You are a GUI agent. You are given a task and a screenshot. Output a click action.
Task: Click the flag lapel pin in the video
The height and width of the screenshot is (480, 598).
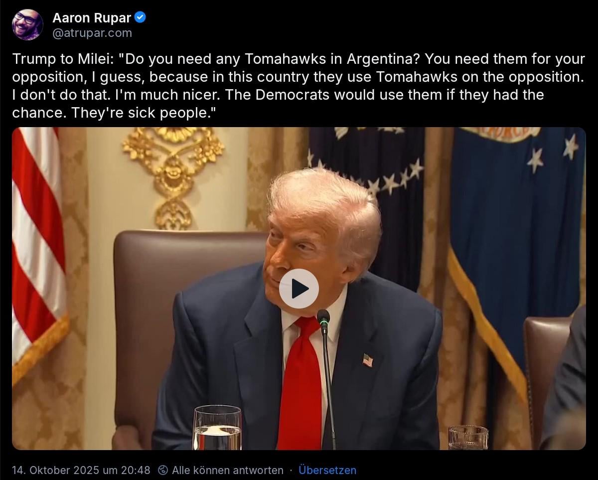coord(368,360)
